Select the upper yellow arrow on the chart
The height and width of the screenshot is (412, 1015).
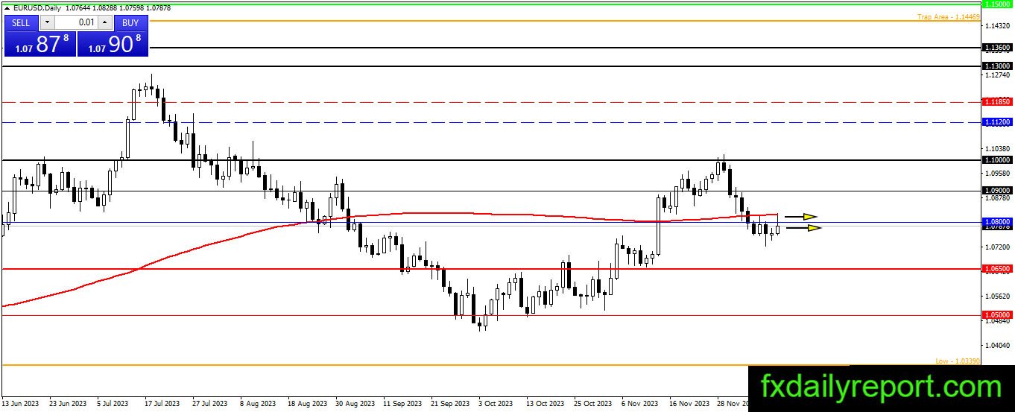pyautogui.click(x=801, y=217)
